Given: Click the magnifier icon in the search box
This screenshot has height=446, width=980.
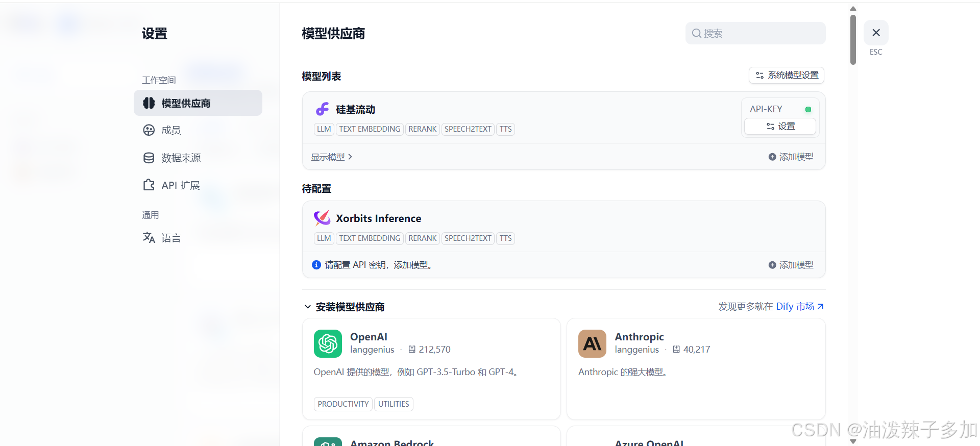Looking at the screenshot, I should [696, 33].
